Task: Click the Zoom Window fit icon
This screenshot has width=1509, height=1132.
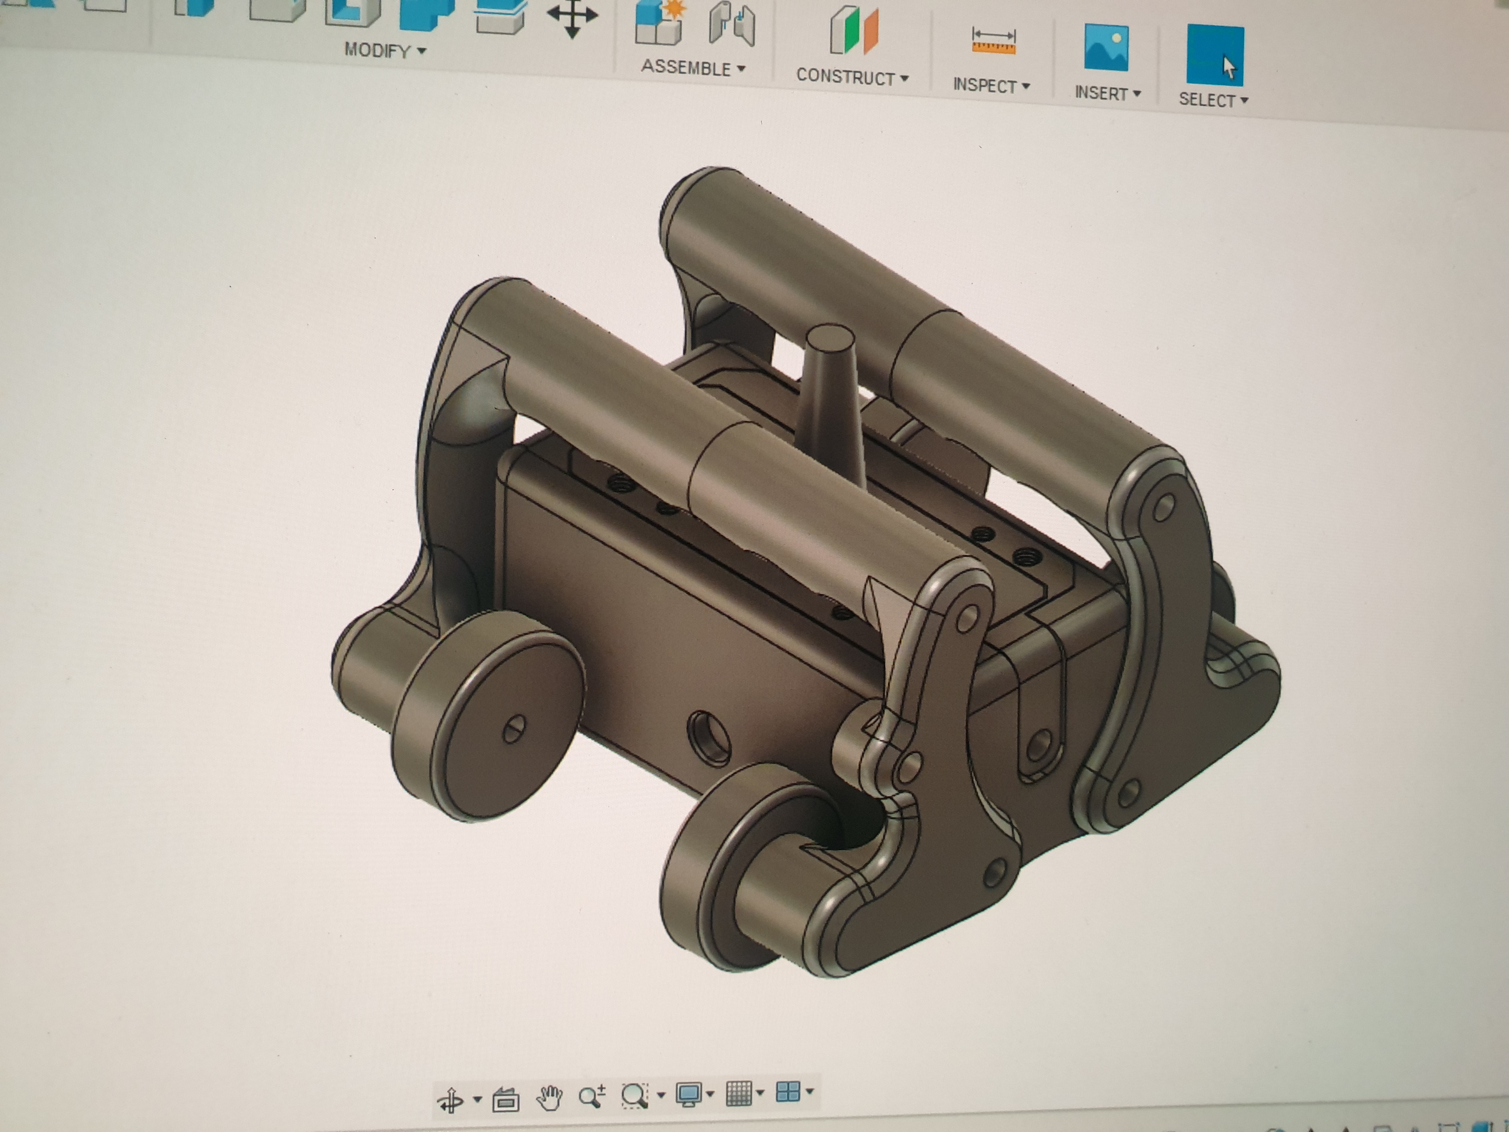Action: pyautogui.click(x=634, y=1096)
